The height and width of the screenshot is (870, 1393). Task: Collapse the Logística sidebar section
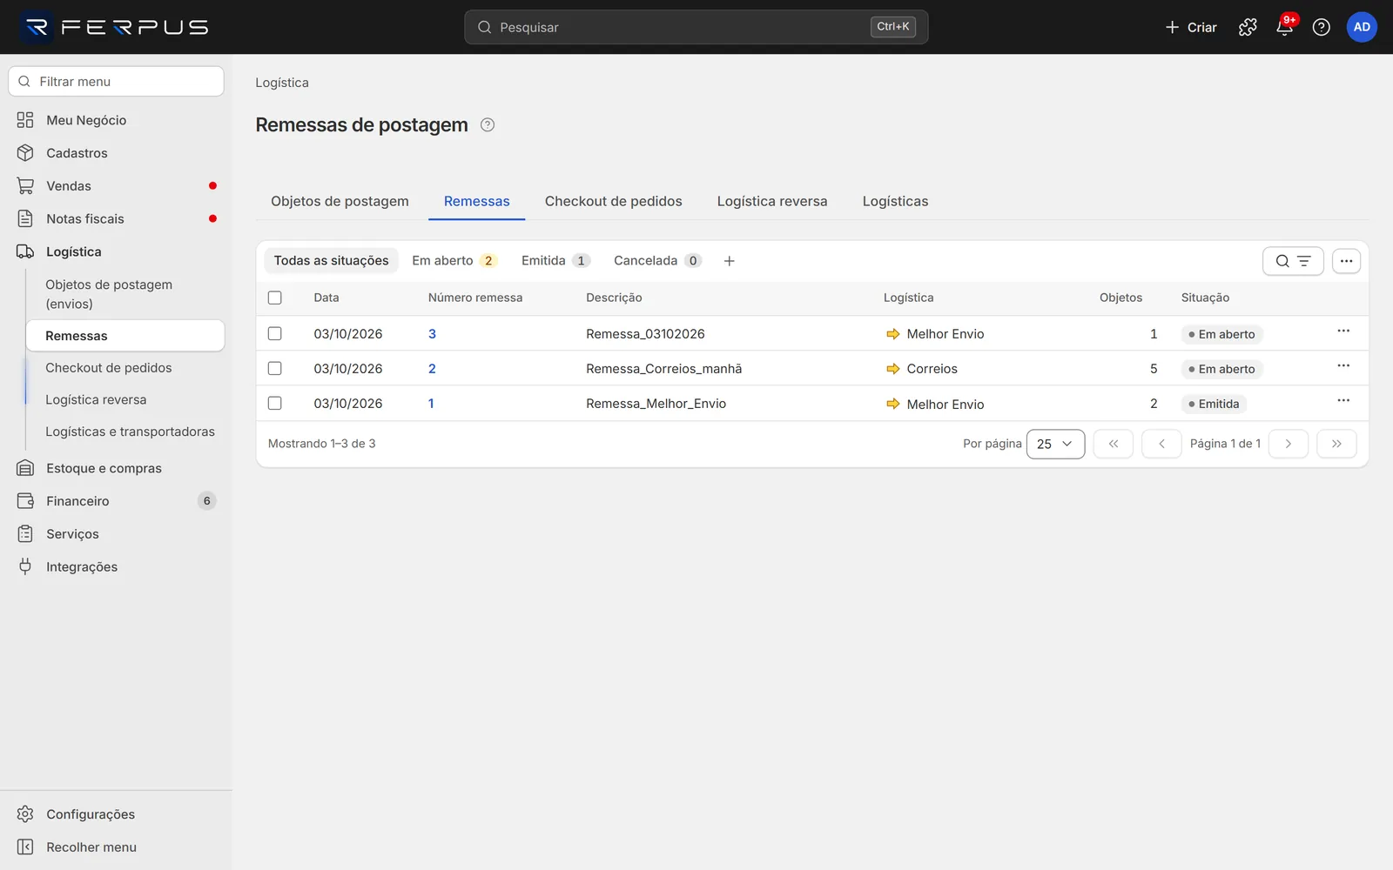coord(117,251)
